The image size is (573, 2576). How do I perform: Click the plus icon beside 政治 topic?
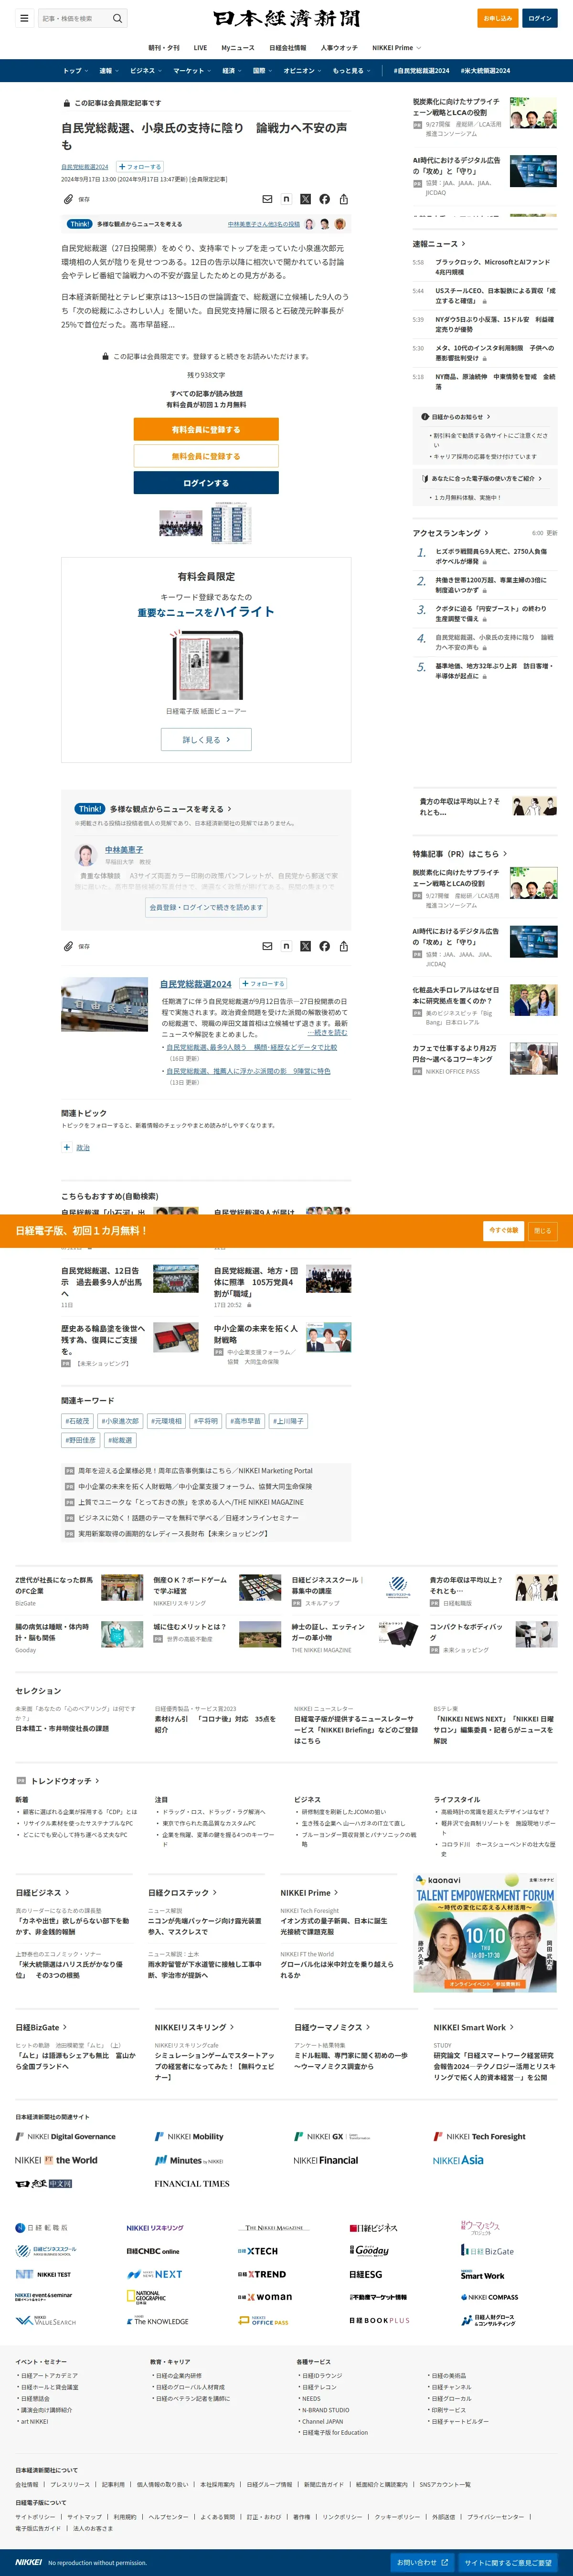[x=67, y=1147]
